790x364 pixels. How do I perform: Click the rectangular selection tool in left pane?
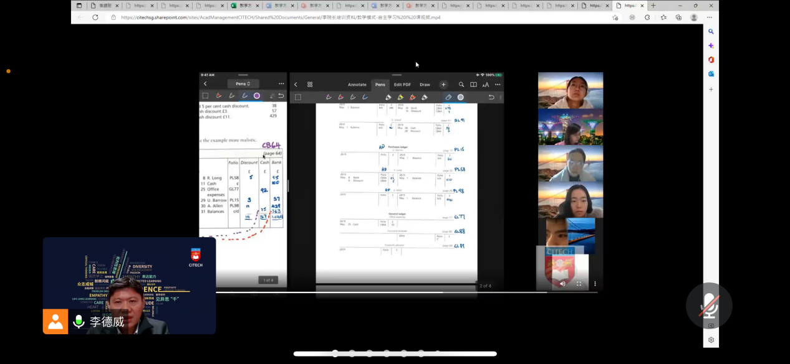click(205, 96)
